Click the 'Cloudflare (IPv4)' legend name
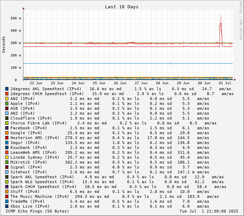Image resolution: width=244 pixels, height=216 pixels. point(31,118)
